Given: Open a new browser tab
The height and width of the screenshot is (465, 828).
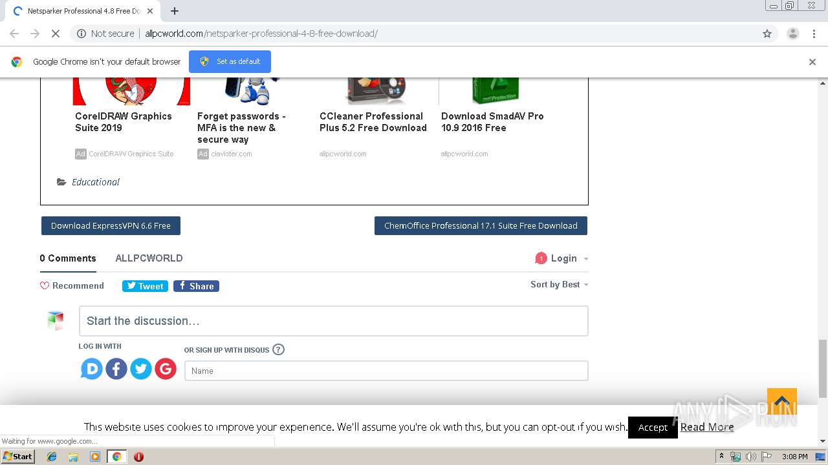Looking at the screenshot, I should click(174, 11).
